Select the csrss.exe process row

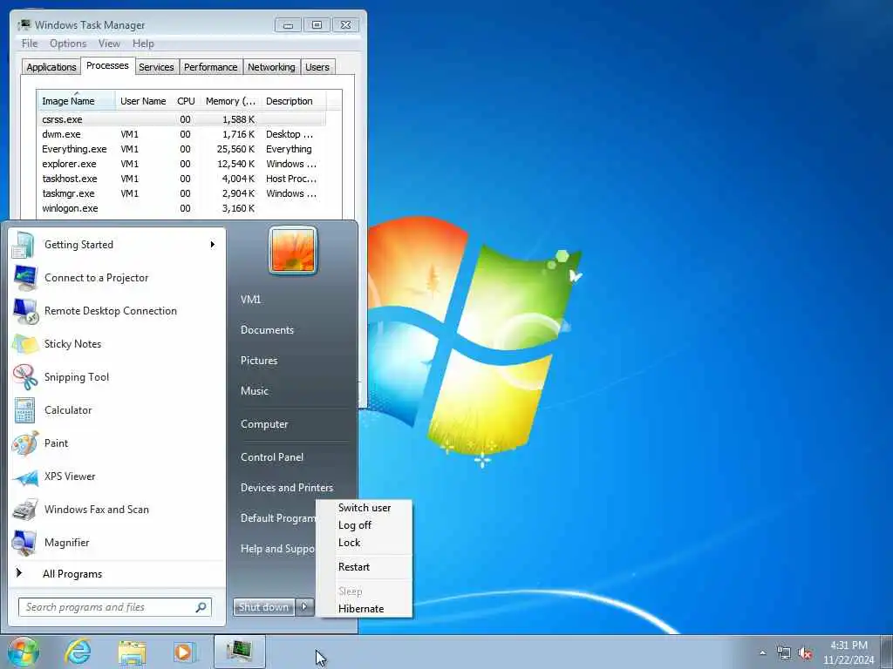click(182, 119)
